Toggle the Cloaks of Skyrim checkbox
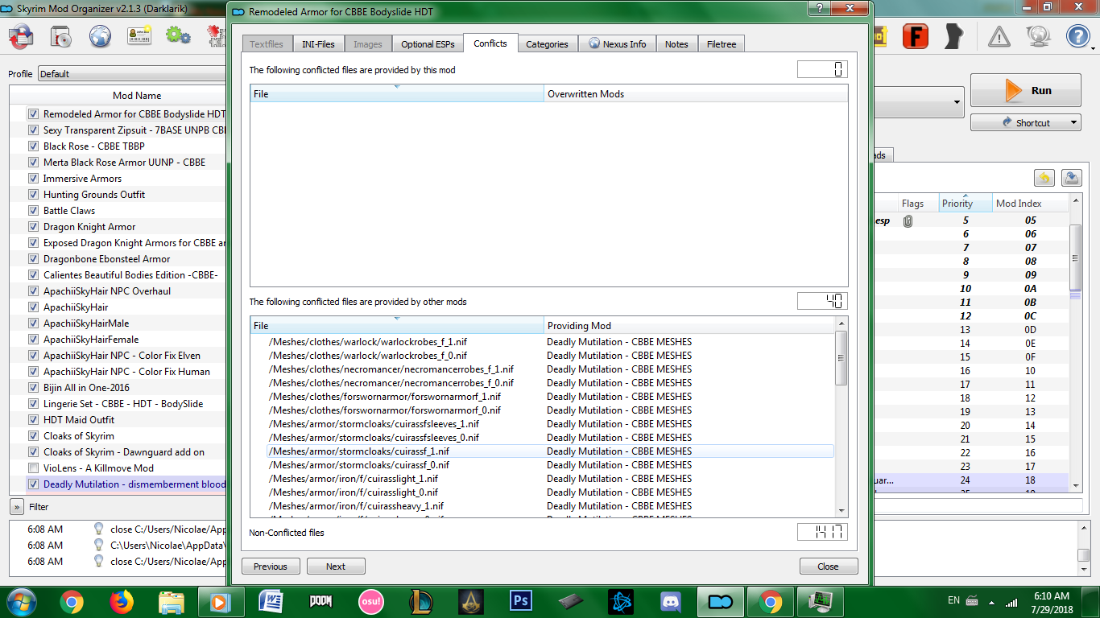This screenshot has width=1100, height=618. (33, 436)
